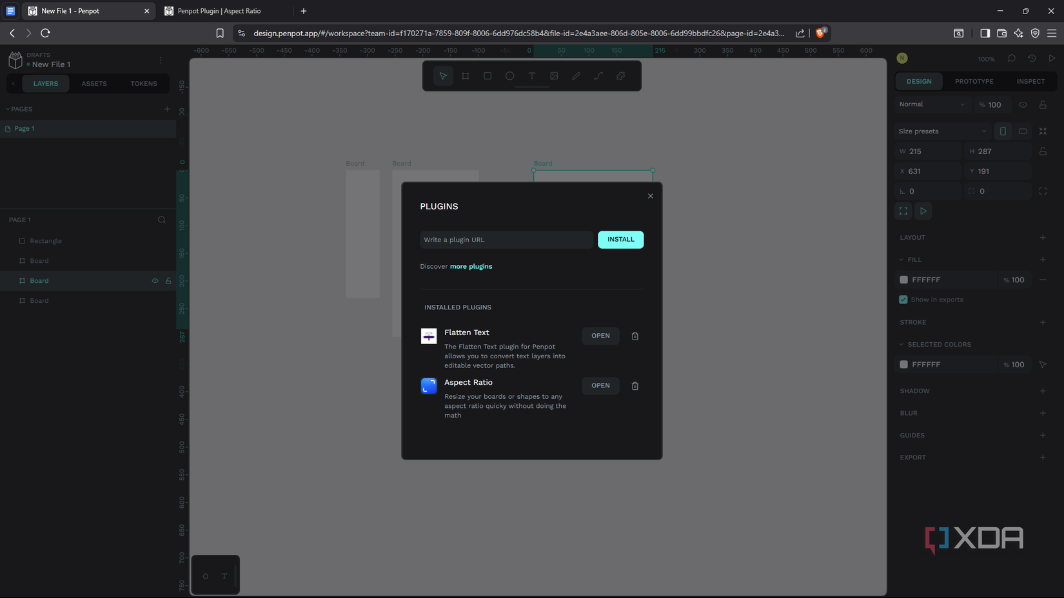Unlock the highlighted Board layer
Viewport: 1064px width, 598px height.
168,280
